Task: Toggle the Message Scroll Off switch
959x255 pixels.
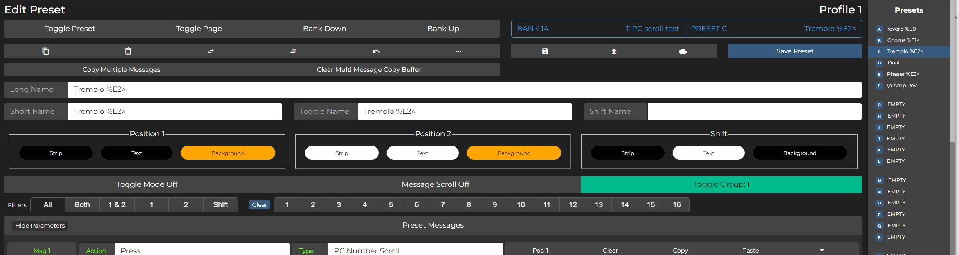Action: [x=436, y=184]
